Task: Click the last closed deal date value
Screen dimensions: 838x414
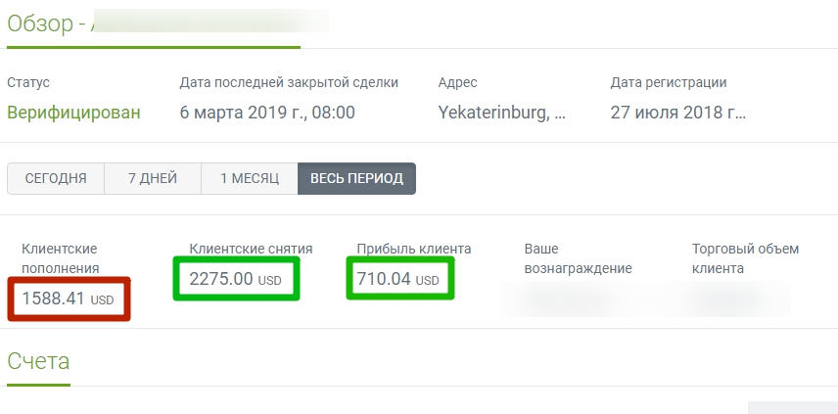Action: (267, 113)
